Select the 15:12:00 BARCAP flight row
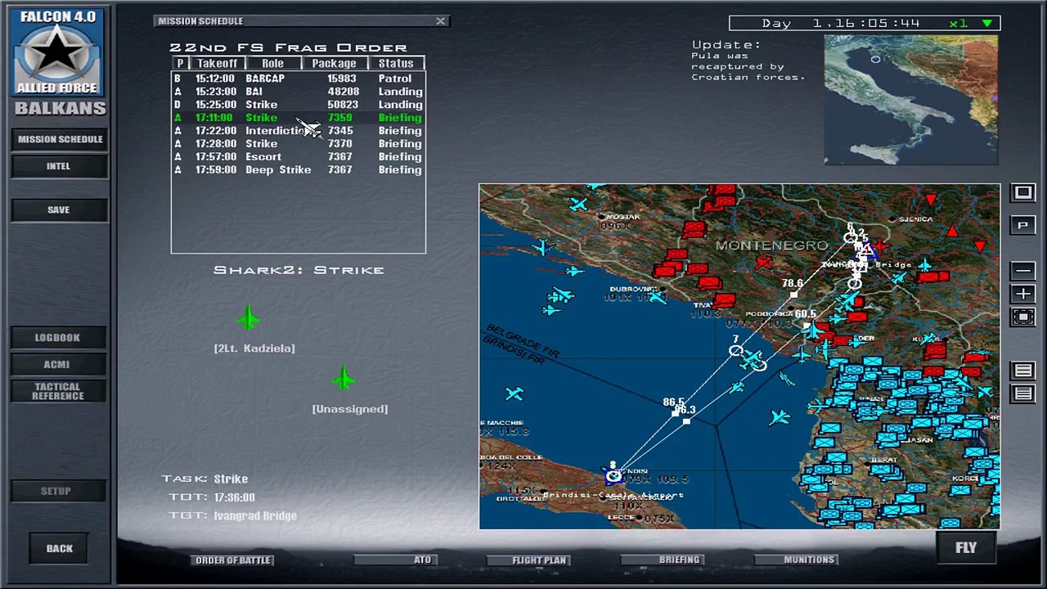The width and height of the screenshot is (1047, 589). pos(299,79)
